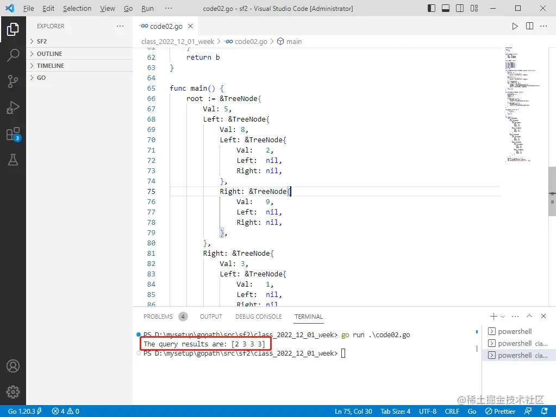This screenshot has width=556, height=417.
Task: Expand the OUTLINE section
Action: point(79,54)
